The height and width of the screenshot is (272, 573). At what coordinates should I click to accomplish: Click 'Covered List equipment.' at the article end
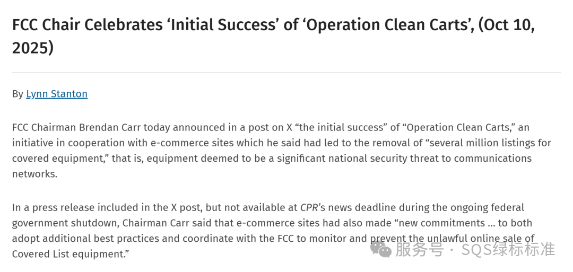(71, 254)
